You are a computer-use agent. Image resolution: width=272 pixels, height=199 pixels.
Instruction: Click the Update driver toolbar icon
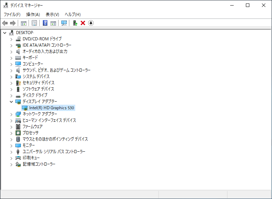[75, 23]
